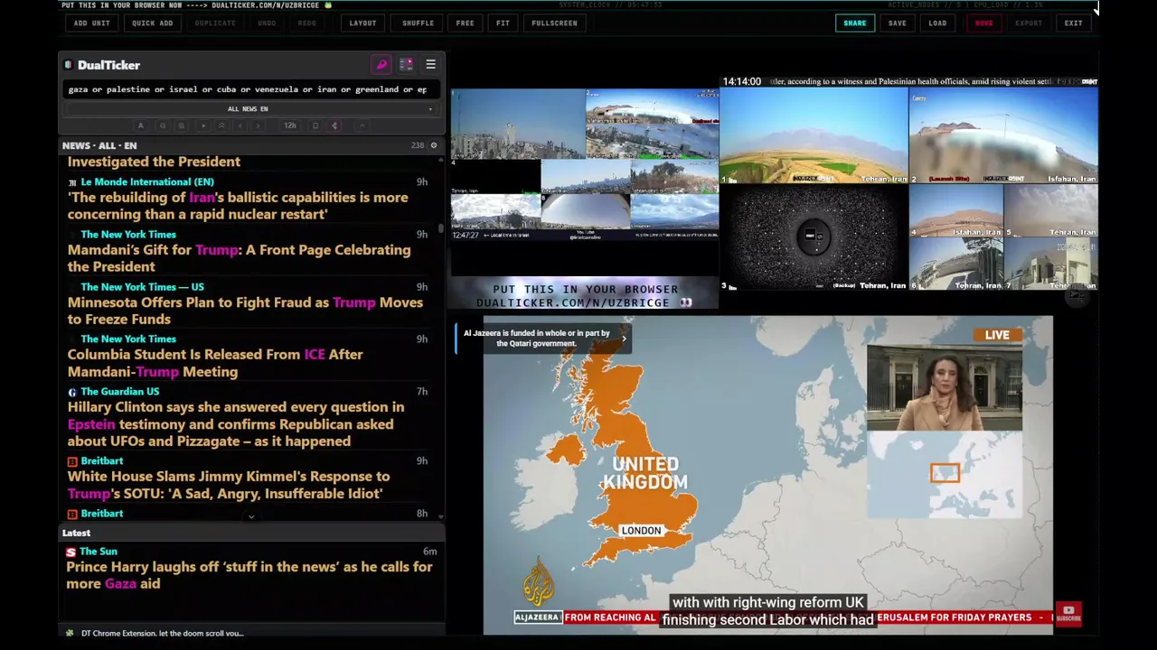This screenshot has width=1157, height=650.
Task: Click 'The New York Times — US' source label
Action: point(142,287)
